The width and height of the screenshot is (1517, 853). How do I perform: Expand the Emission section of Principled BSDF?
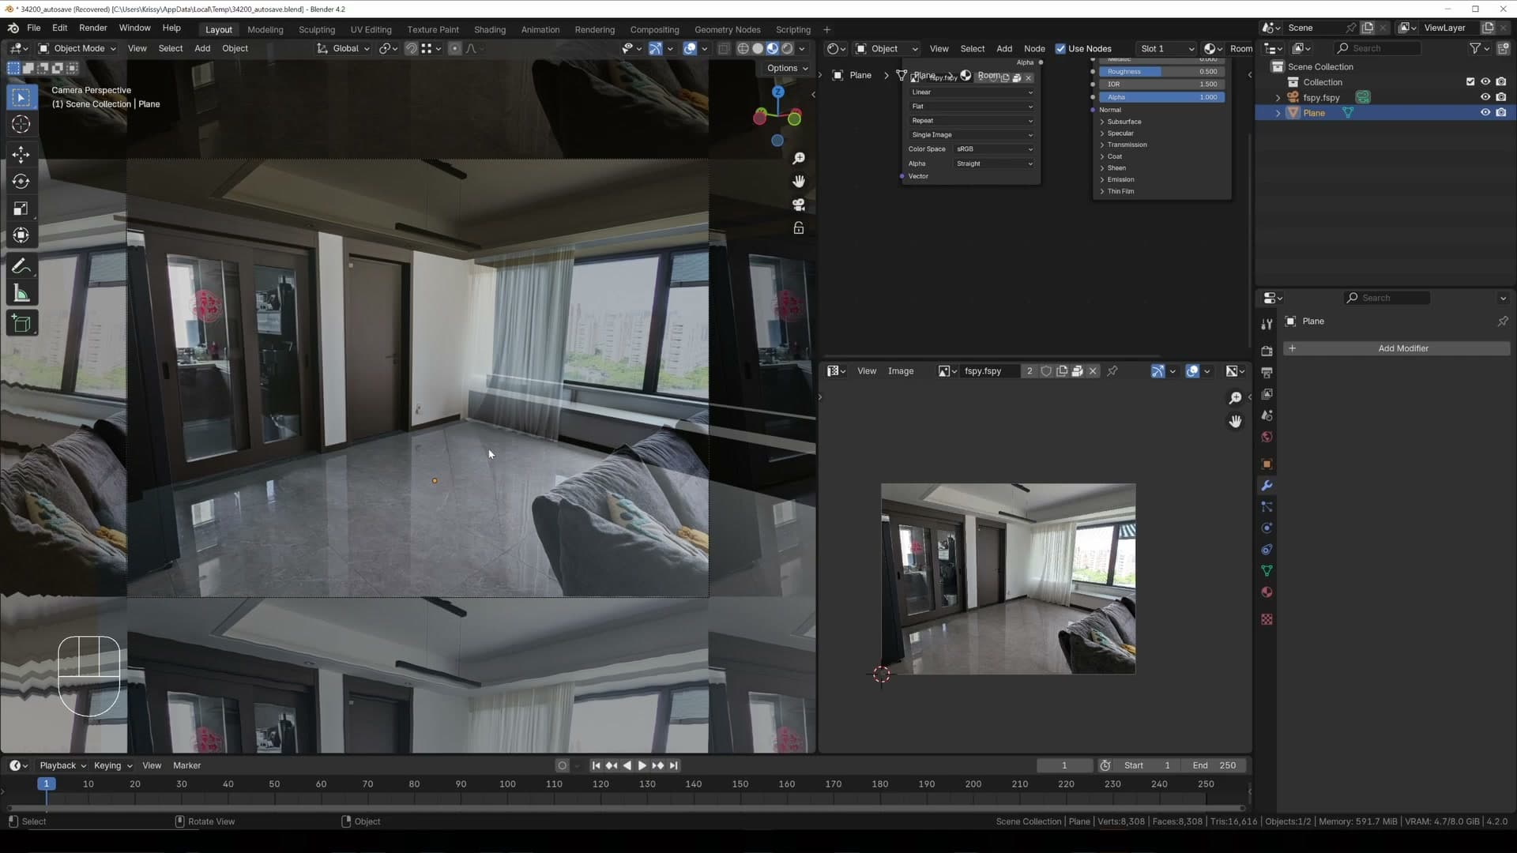1120,180
